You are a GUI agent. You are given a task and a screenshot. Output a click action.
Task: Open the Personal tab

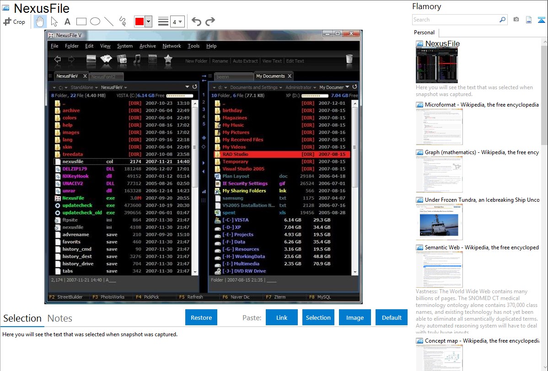(424, 32)
